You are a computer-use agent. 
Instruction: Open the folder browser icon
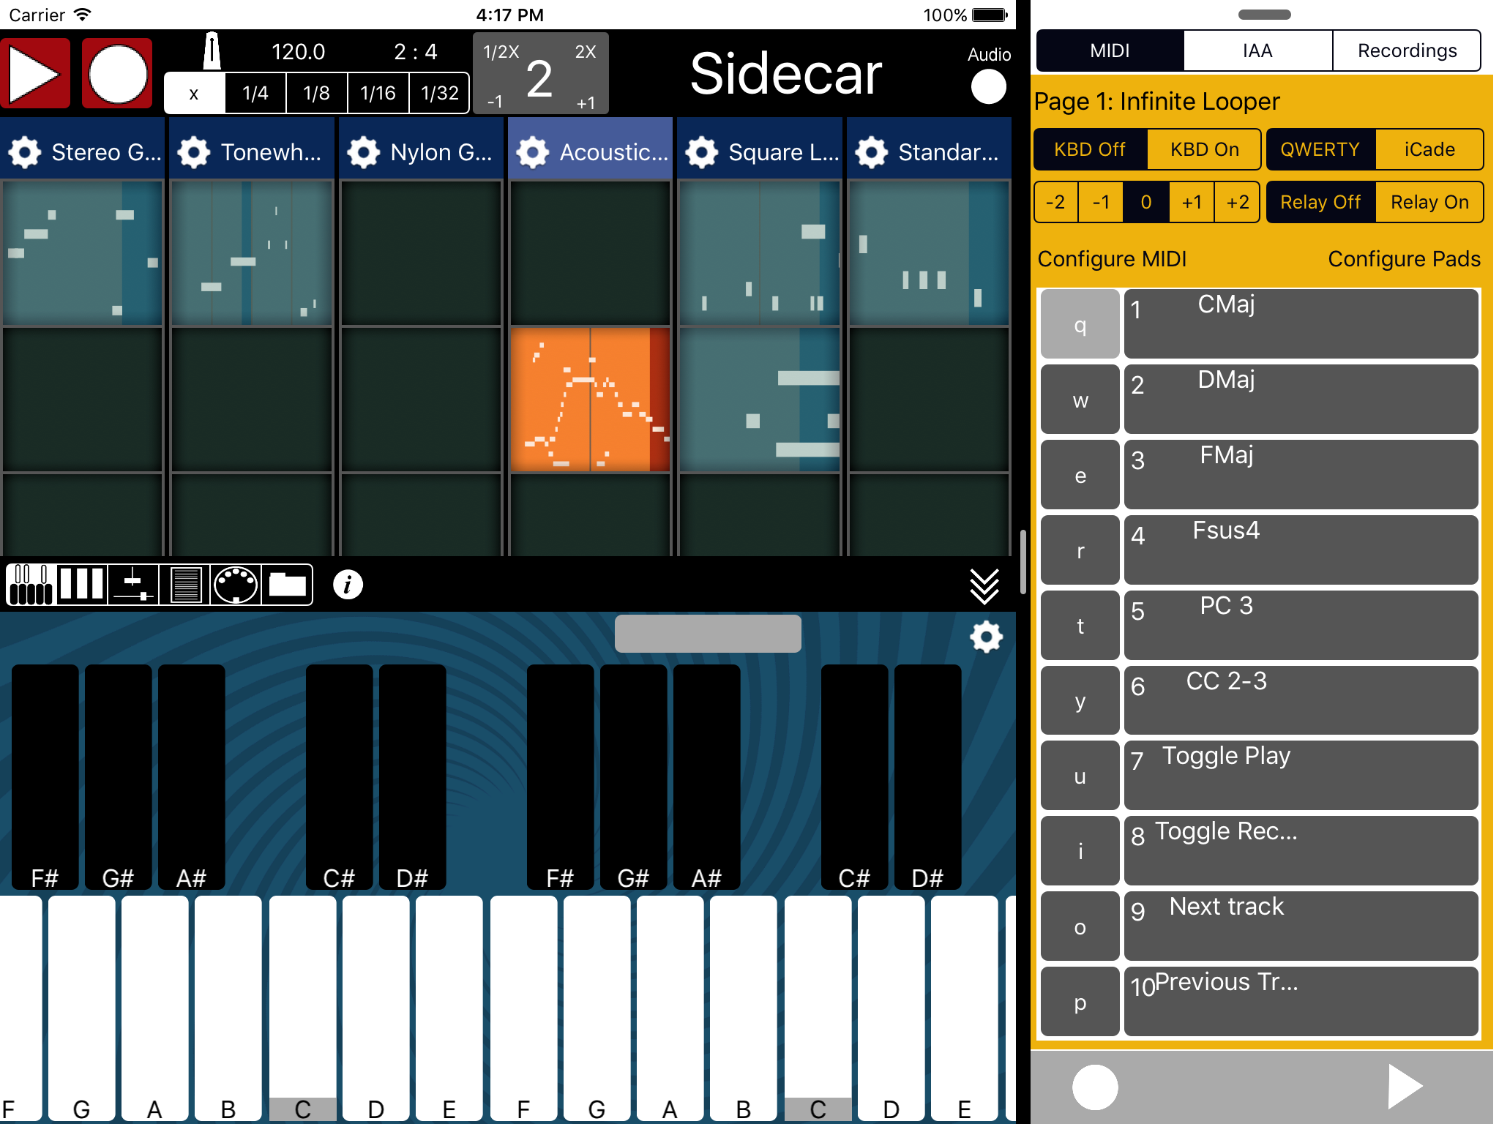pyautogui.click(x=287, y=585)
